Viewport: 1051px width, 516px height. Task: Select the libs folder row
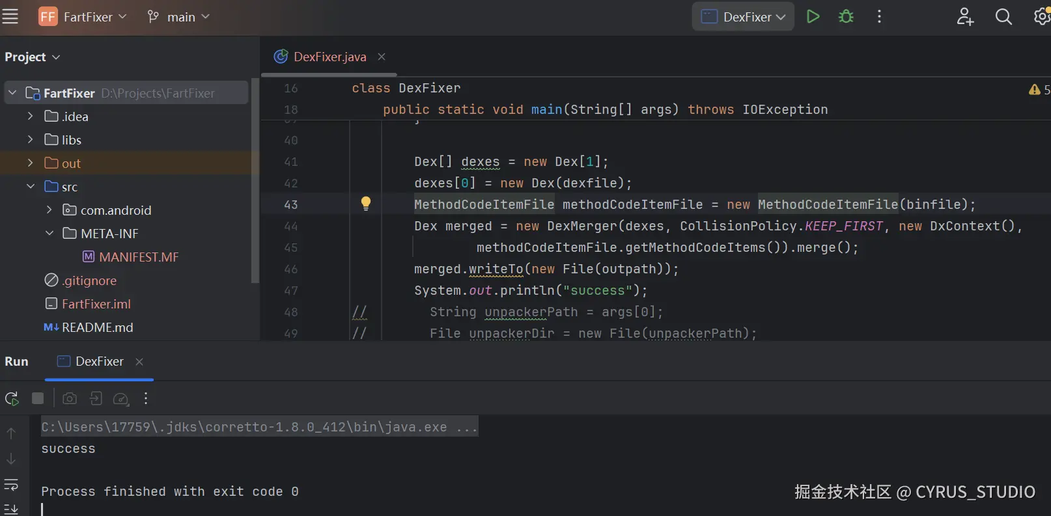click(x=126, y=140)
